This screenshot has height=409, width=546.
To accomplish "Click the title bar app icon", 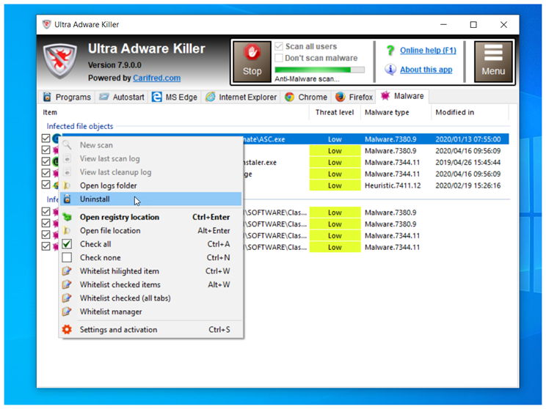I will 46,24.
